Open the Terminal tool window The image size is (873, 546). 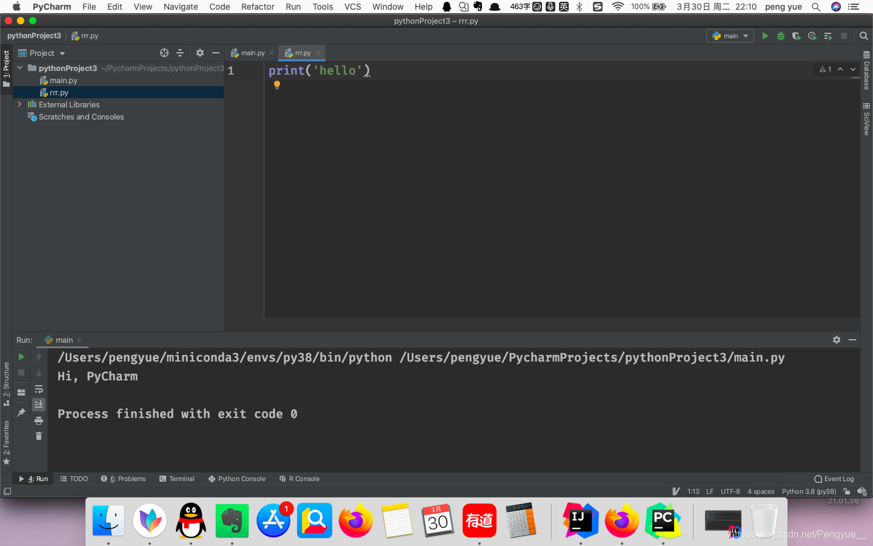tap(177, 479)
